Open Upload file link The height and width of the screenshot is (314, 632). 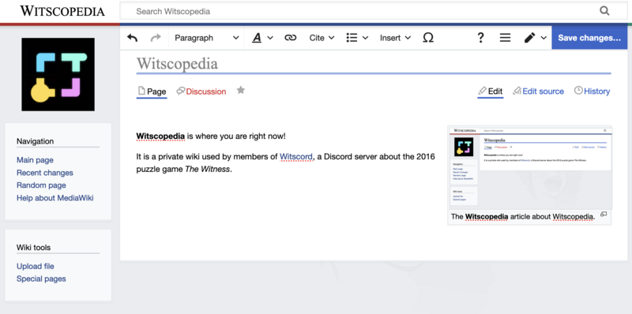(x=35, y=266)
